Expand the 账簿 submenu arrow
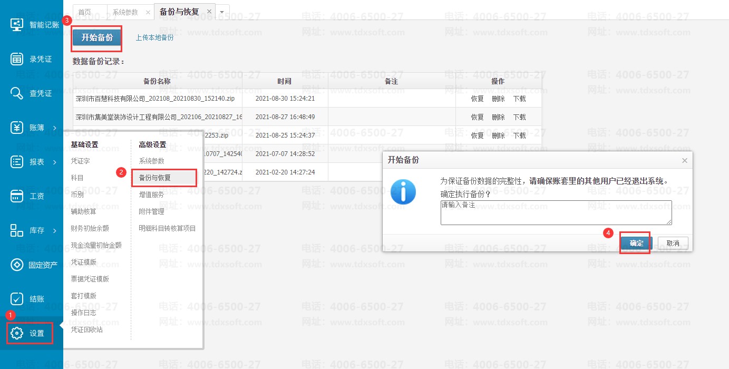The width and height of the screenshot is (729, 369). tap(55, 128)
